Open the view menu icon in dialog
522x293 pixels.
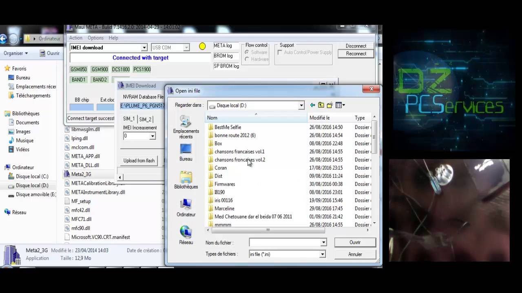coord(340,105)
